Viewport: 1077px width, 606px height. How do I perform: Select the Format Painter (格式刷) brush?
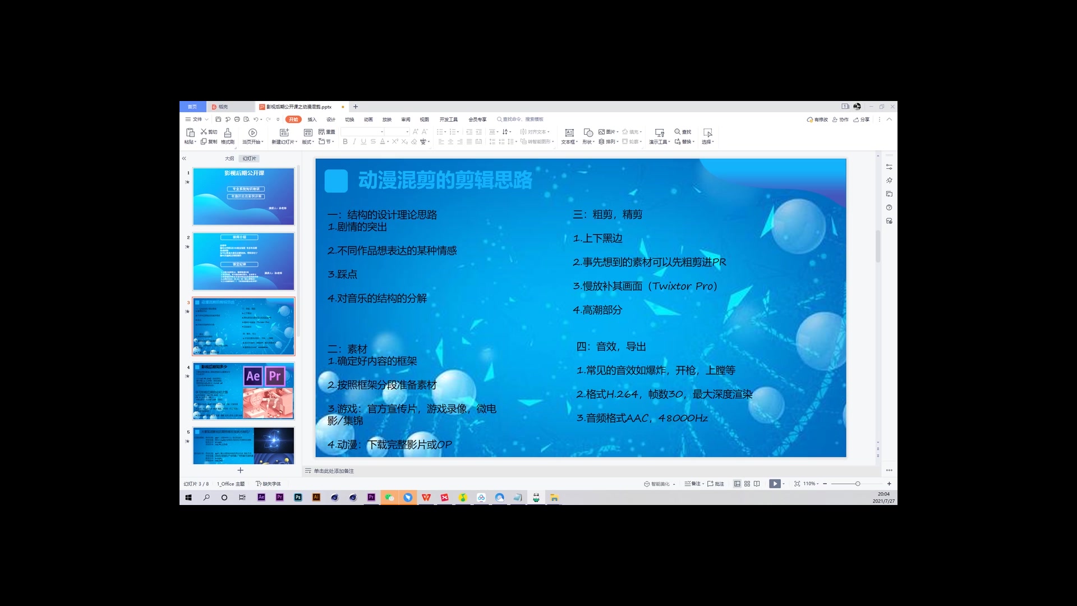pos(228,135)
